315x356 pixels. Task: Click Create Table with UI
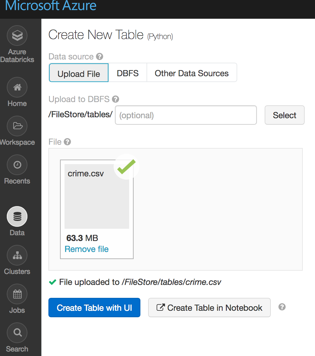pyautogui.click(x=94, y=308)
